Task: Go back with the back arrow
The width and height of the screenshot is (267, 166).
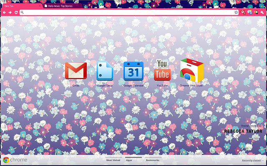Action: pos(5,12)
